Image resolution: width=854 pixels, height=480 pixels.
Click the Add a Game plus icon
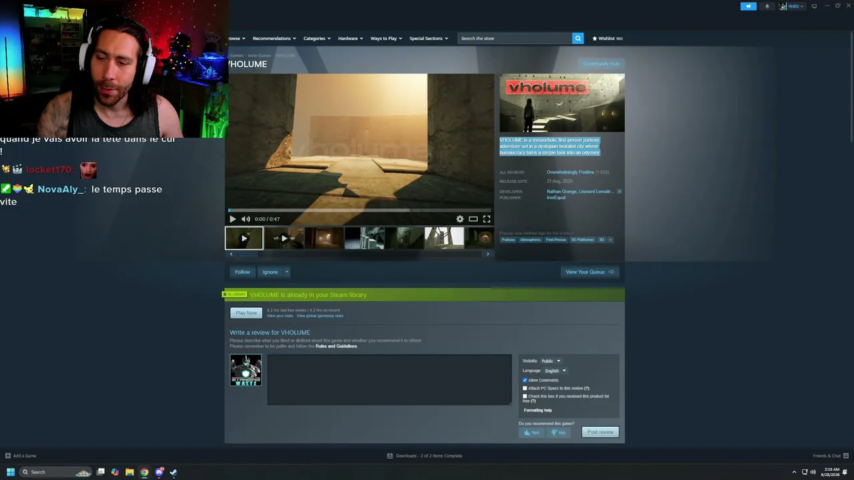click(8, 456)
